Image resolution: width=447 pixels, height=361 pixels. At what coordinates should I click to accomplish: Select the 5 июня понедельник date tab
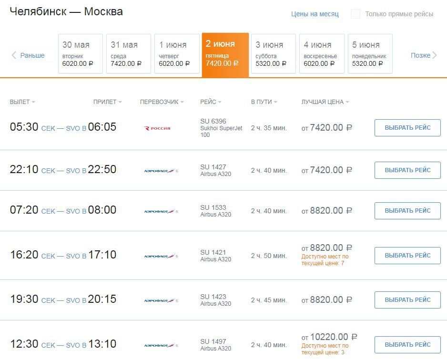point(370,54)
